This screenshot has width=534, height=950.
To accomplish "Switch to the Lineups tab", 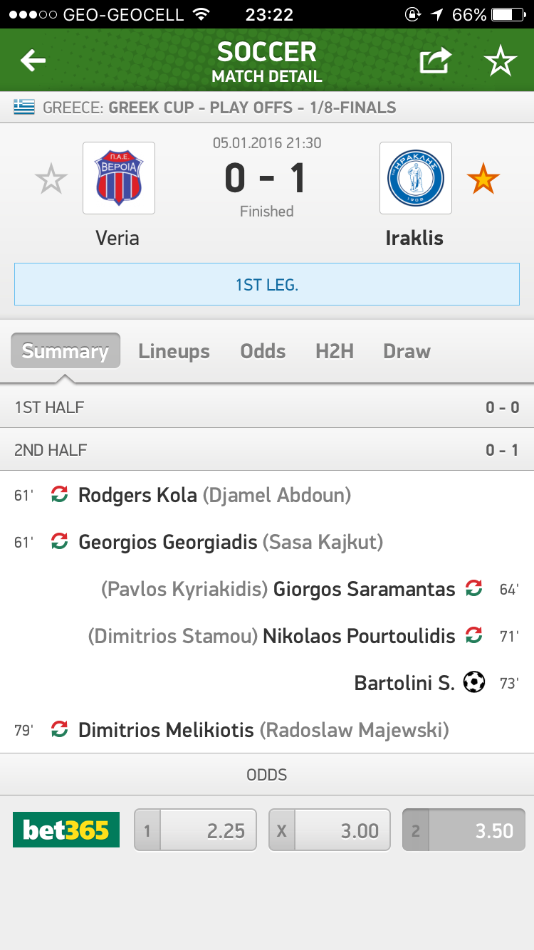I will point(174,351).
